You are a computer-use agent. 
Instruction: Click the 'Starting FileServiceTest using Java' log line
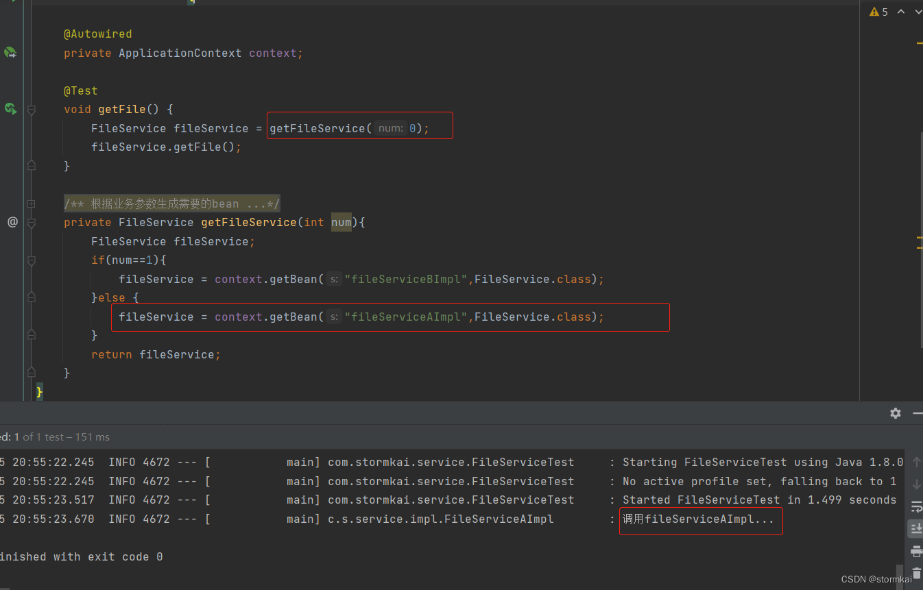pos(763,462)
